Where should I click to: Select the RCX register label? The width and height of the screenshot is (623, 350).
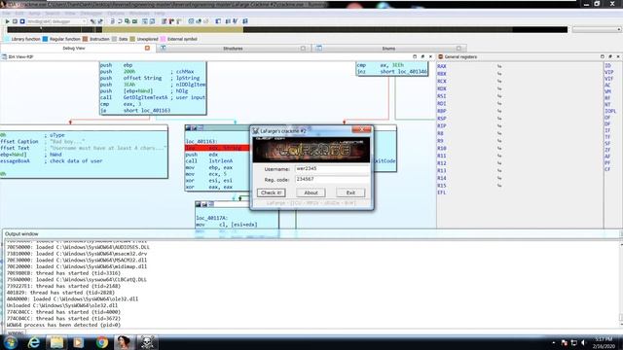[442, 82]
